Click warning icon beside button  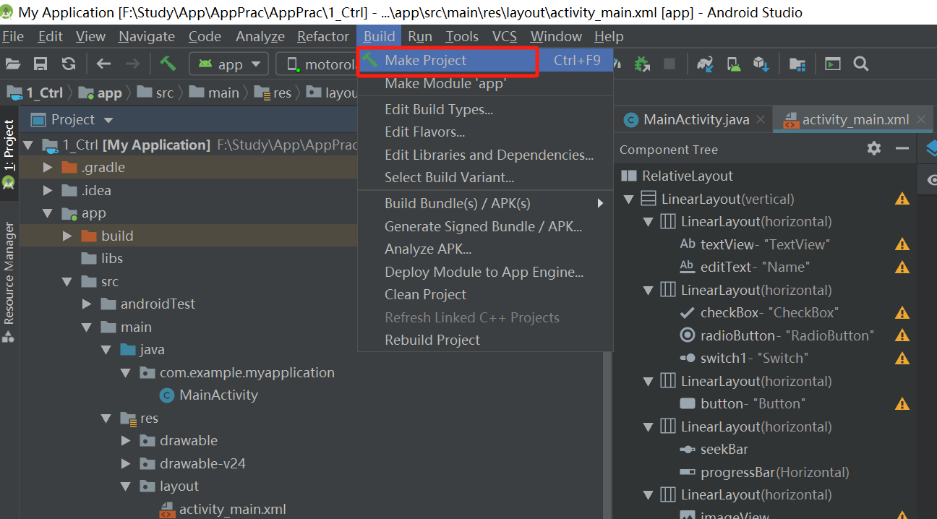(x=902, y=404)
